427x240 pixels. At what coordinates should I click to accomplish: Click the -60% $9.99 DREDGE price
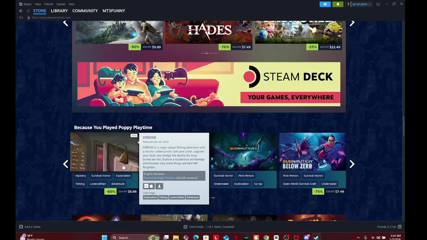[x=121, y=191]
